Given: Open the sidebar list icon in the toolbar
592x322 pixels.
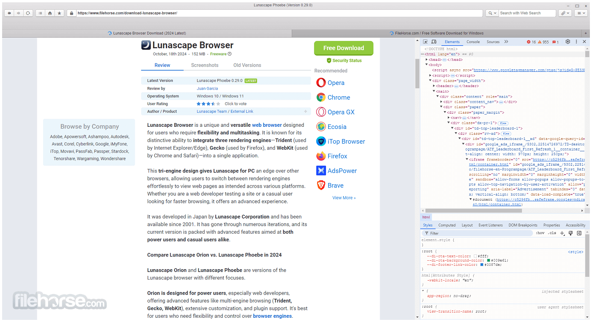Looking at the screenshot, I should click(x=40, y=13).
